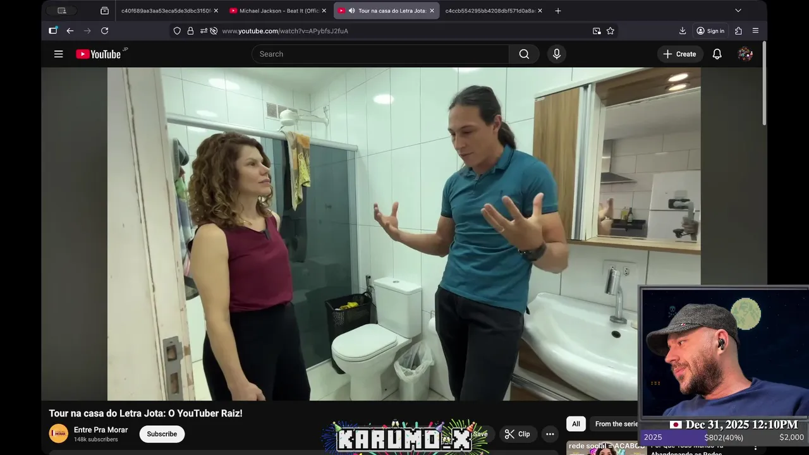Viewport: 809px width, 455px height.
Task: Open browser extensions menu
Action: click(x=738, y=31)
